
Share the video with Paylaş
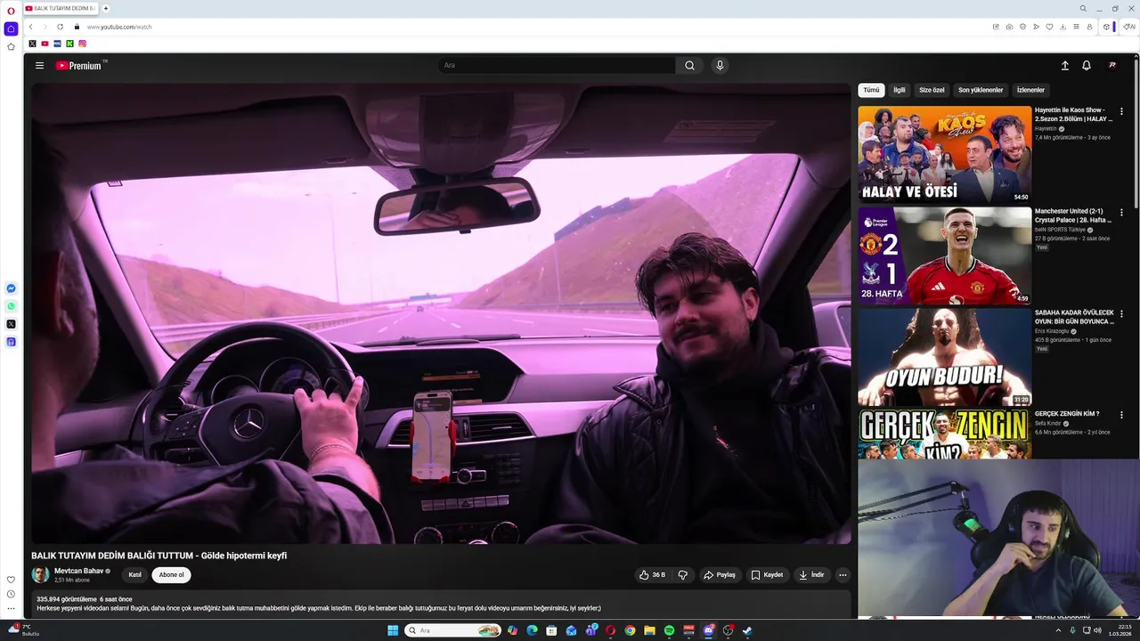[x=720, y=575]
